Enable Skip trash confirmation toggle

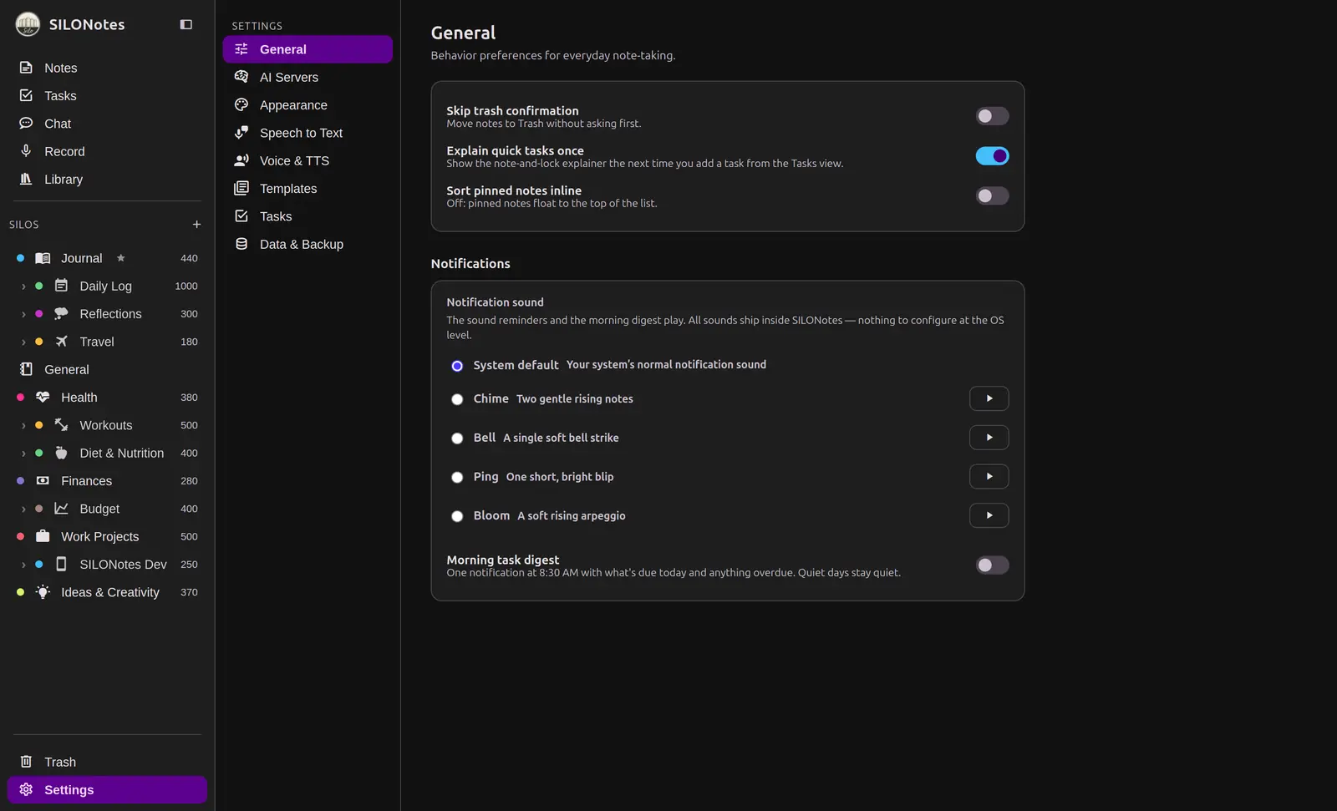[992, 116]
